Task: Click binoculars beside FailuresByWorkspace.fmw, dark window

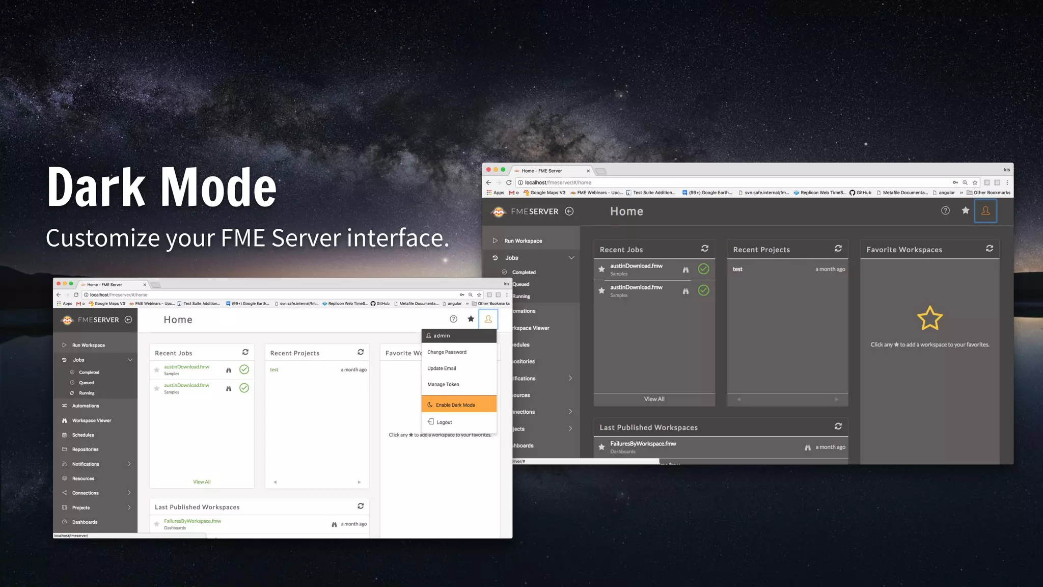Action: click(807, 447)
